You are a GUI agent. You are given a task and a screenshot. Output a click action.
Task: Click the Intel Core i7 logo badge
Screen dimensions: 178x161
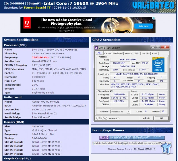click(158, 65)
